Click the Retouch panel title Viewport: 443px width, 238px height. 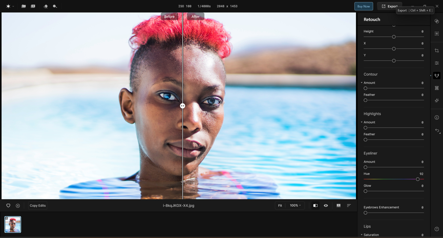(372, 19)
